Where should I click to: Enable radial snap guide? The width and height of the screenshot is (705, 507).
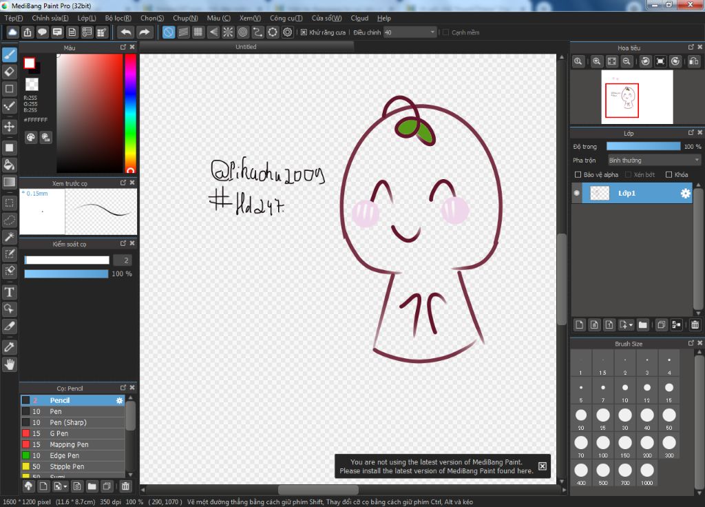pyautogui.click(x=228, y=32)
